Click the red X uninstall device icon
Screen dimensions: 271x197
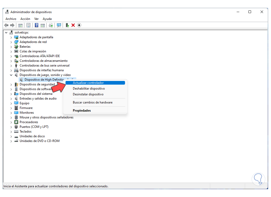73,25
